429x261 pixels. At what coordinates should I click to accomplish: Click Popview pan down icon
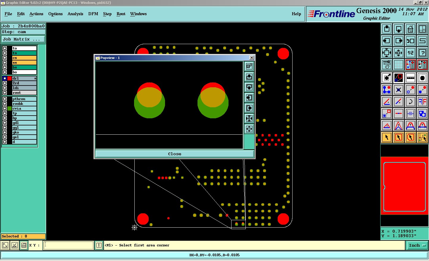[x=249, y=87]
